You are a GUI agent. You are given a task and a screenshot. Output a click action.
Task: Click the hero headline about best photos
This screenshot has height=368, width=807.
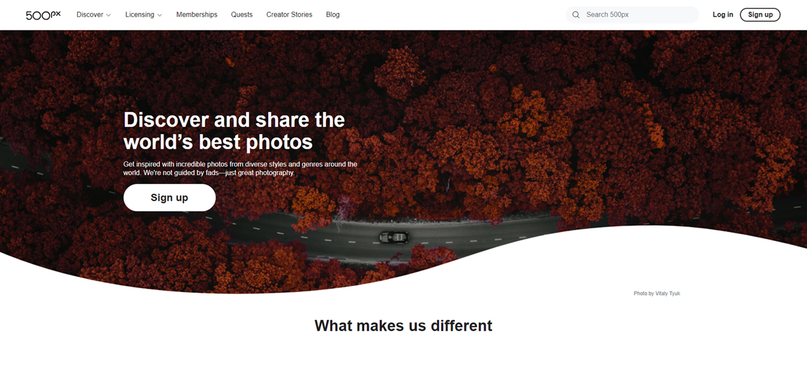(234, 131)
